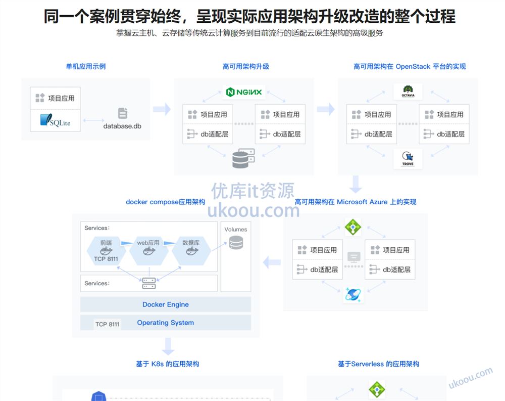Click the 项目应用 box above the SQLite logo
505x401 pixels.
55,98
